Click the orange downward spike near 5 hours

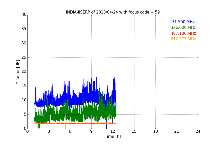(x=66, y=126)
